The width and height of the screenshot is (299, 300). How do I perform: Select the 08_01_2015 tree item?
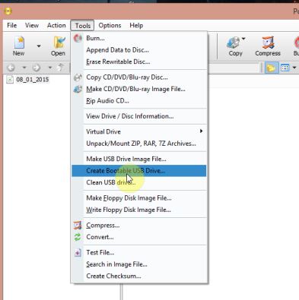[x=32, y=80]
